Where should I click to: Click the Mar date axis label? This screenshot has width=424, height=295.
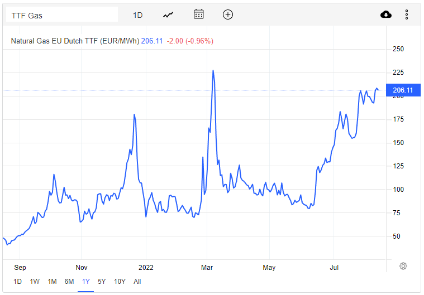coord(207,268)
